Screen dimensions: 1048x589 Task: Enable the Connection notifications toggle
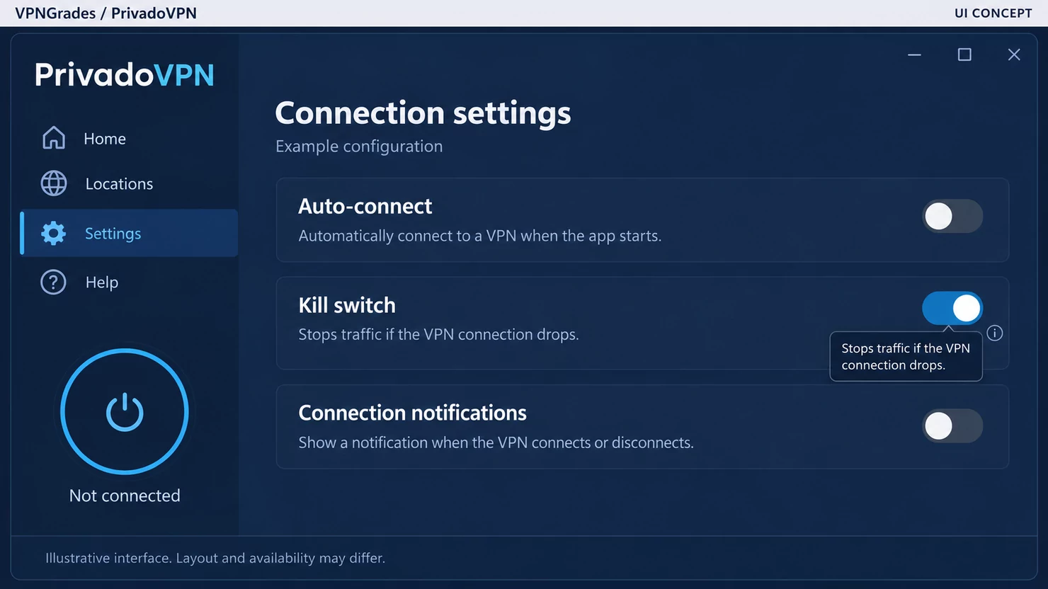952,425
